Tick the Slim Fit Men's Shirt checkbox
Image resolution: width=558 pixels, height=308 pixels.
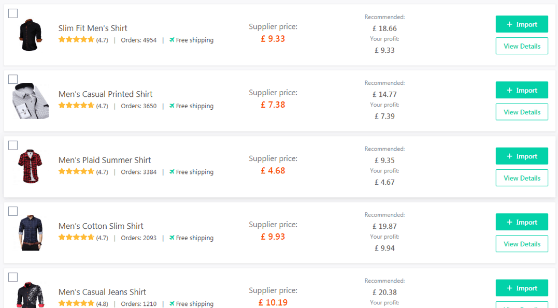point(13,13)
